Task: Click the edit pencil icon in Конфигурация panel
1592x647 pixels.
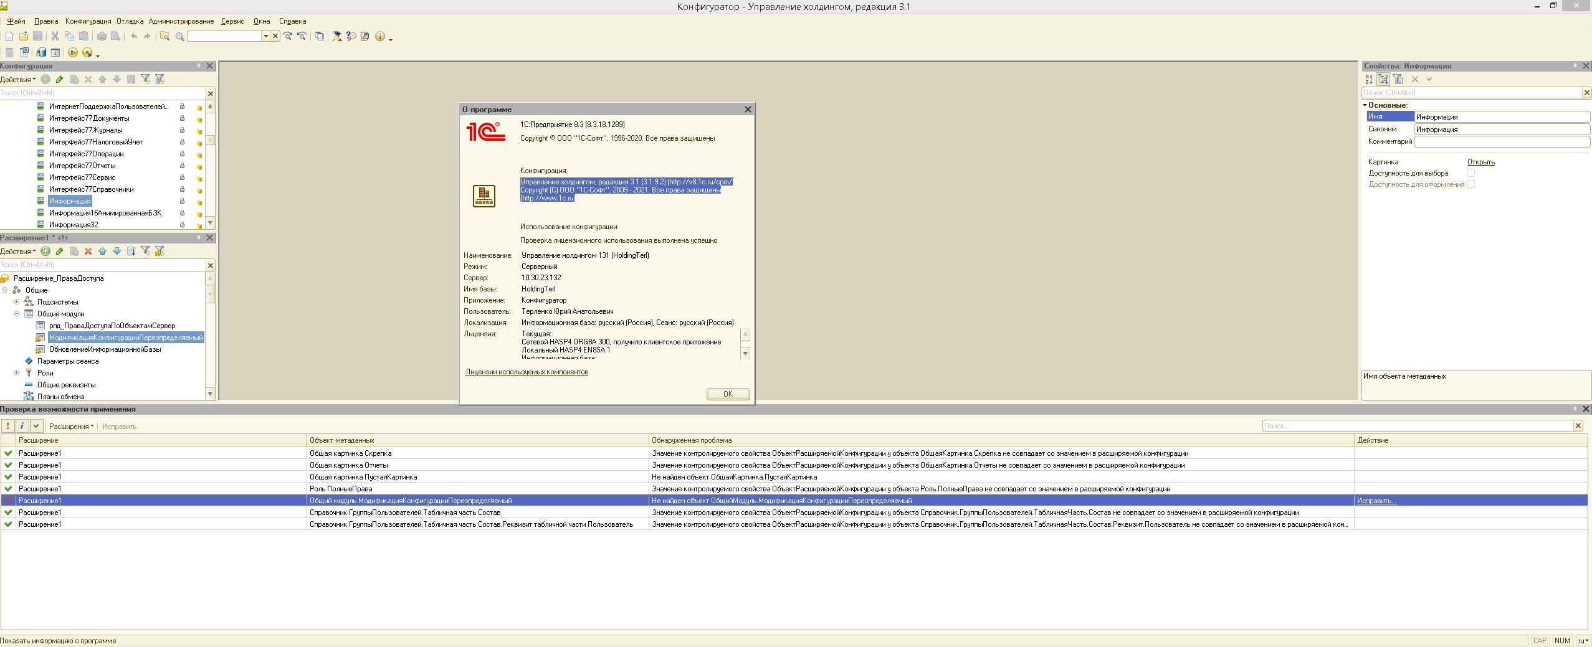Action: [x=60, y=79]
